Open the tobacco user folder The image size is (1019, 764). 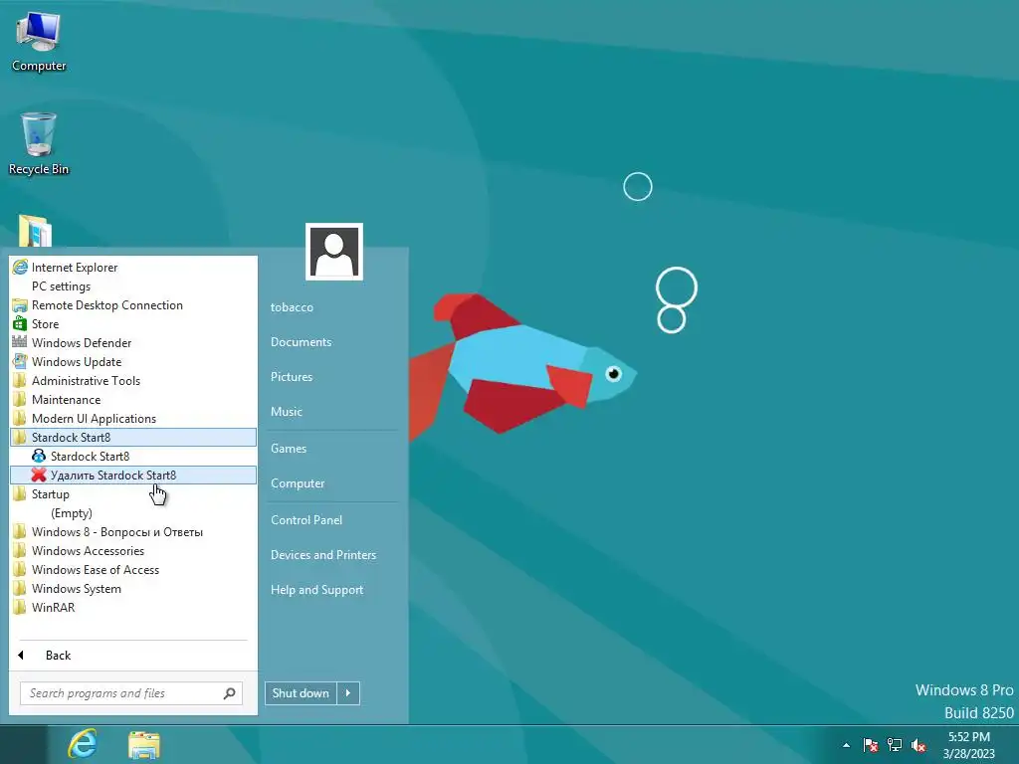pyautogui.click(x=292, y=307)
